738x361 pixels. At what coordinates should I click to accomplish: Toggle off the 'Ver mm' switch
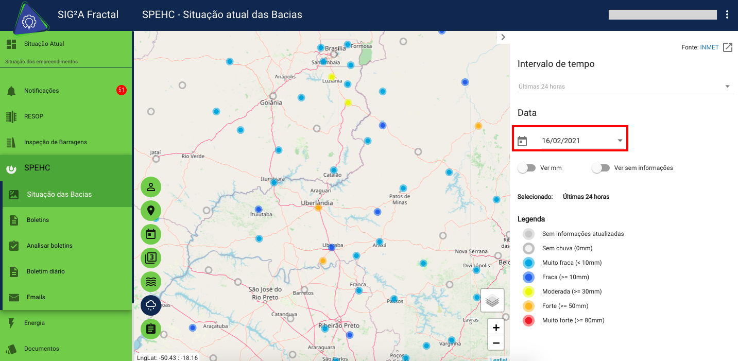pos(526,167)
